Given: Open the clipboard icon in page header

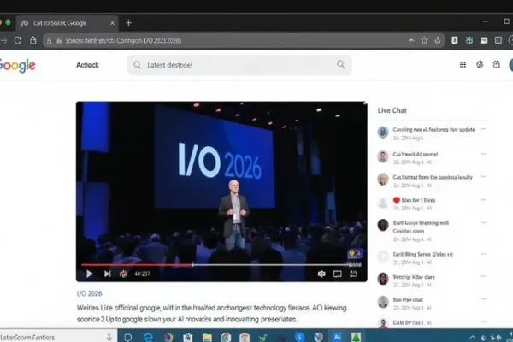Looking at the screenshot, I should click(x=496, y=64).
